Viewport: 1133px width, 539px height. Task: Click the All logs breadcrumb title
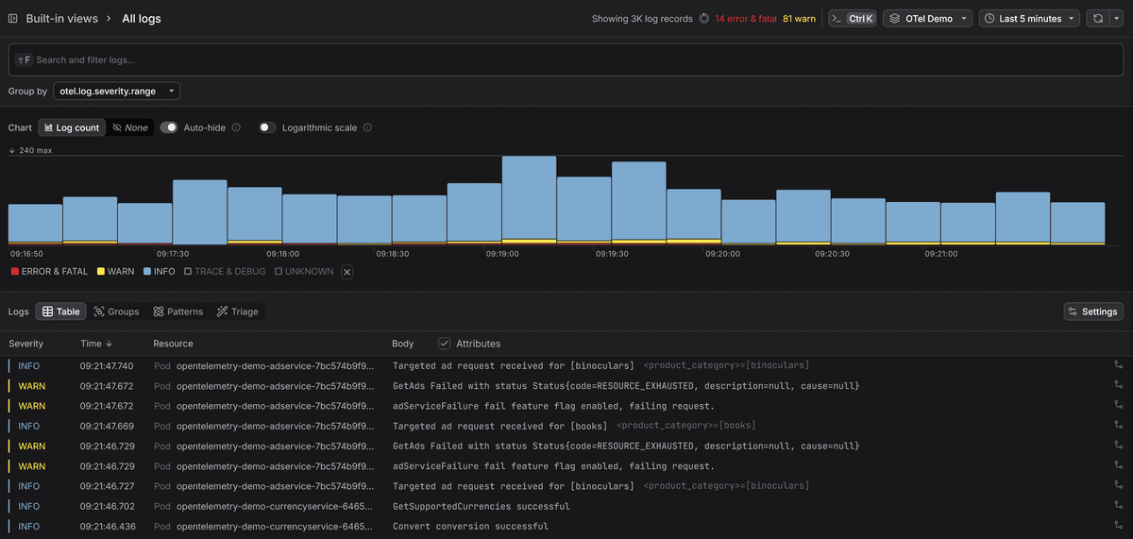pyautogui.click(x=142, y=18)
